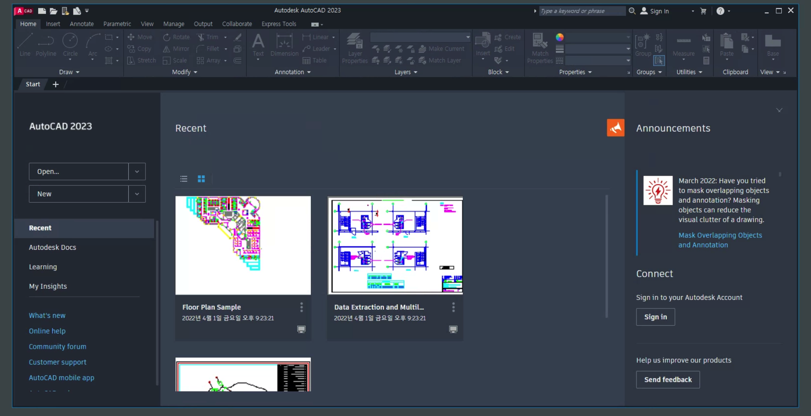This screenshot has height=416, width=811.
Task: Expand the Draw panel
Action: click(x=69, y=72)
